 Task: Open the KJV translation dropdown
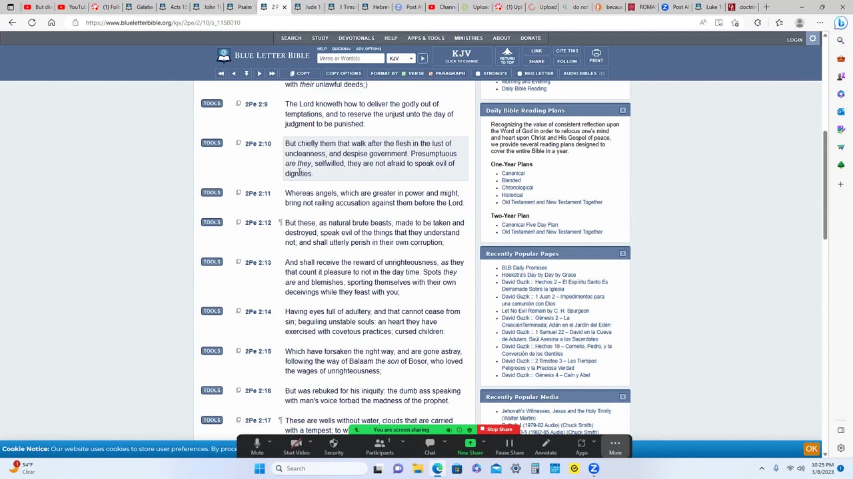(x=401, y=59)
